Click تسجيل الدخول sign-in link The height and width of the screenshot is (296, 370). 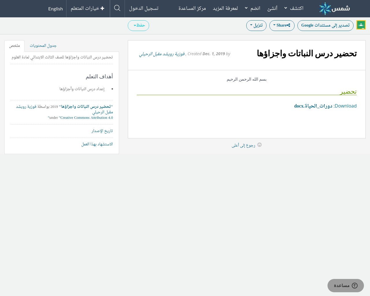tap(144, 8)
